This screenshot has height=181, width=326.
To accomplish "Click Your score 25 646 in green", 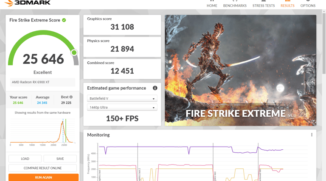I will click(x=18, y=103).
